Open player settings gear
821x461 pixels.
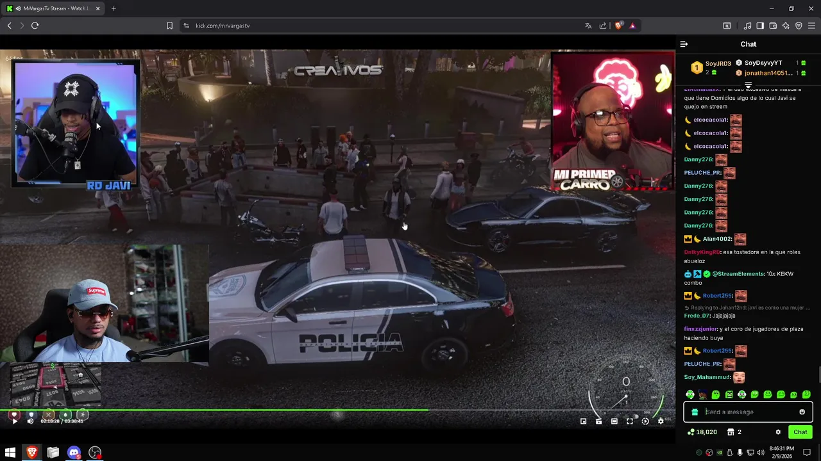point(661,421)
